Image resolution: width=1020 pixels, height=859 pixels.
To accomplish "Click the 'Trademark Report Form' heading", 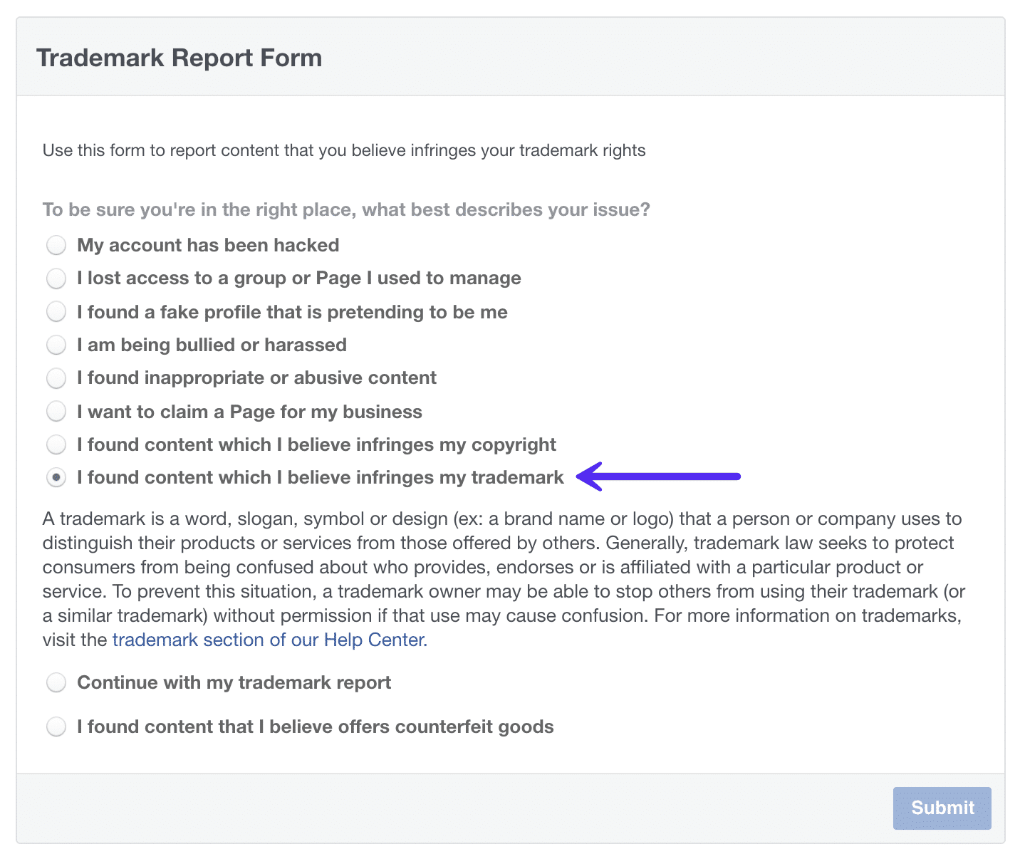I will [179, 58].
